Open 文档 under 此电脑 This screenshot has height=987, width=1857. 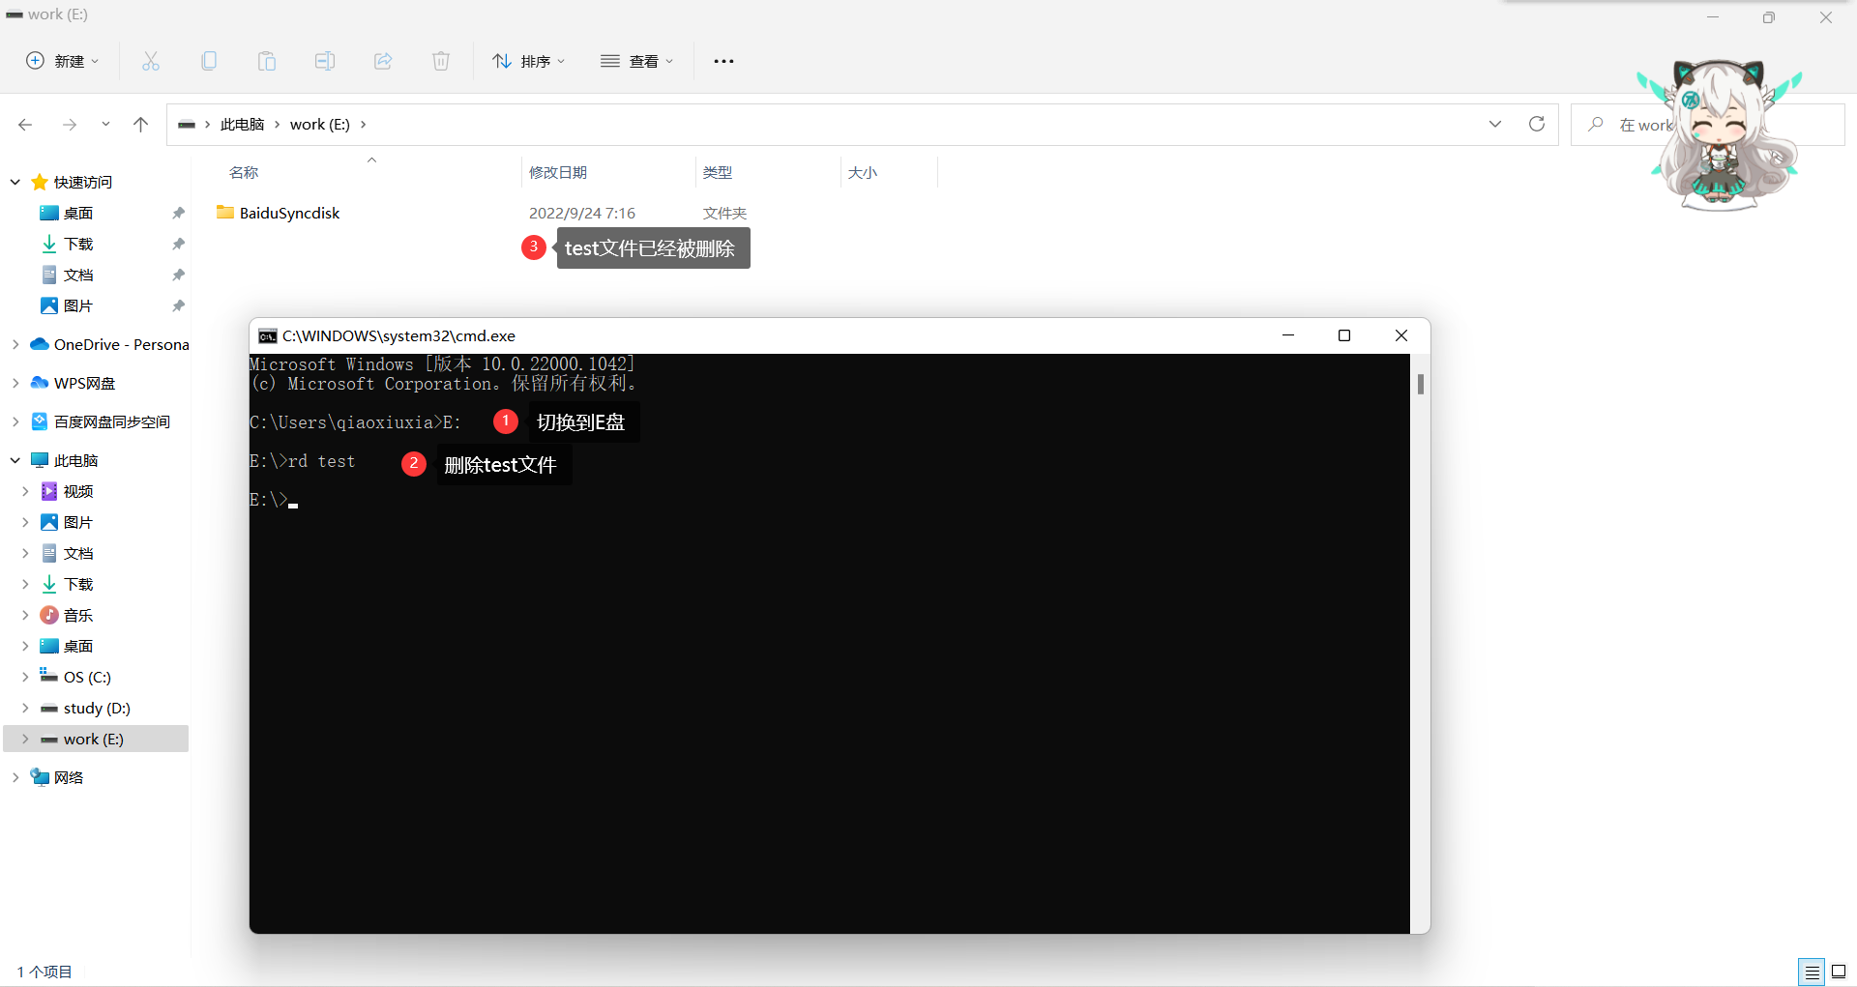pos(78,553)
